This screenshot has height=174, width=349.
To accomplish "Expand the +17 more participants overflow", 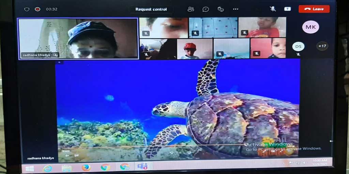I will 322,46.
